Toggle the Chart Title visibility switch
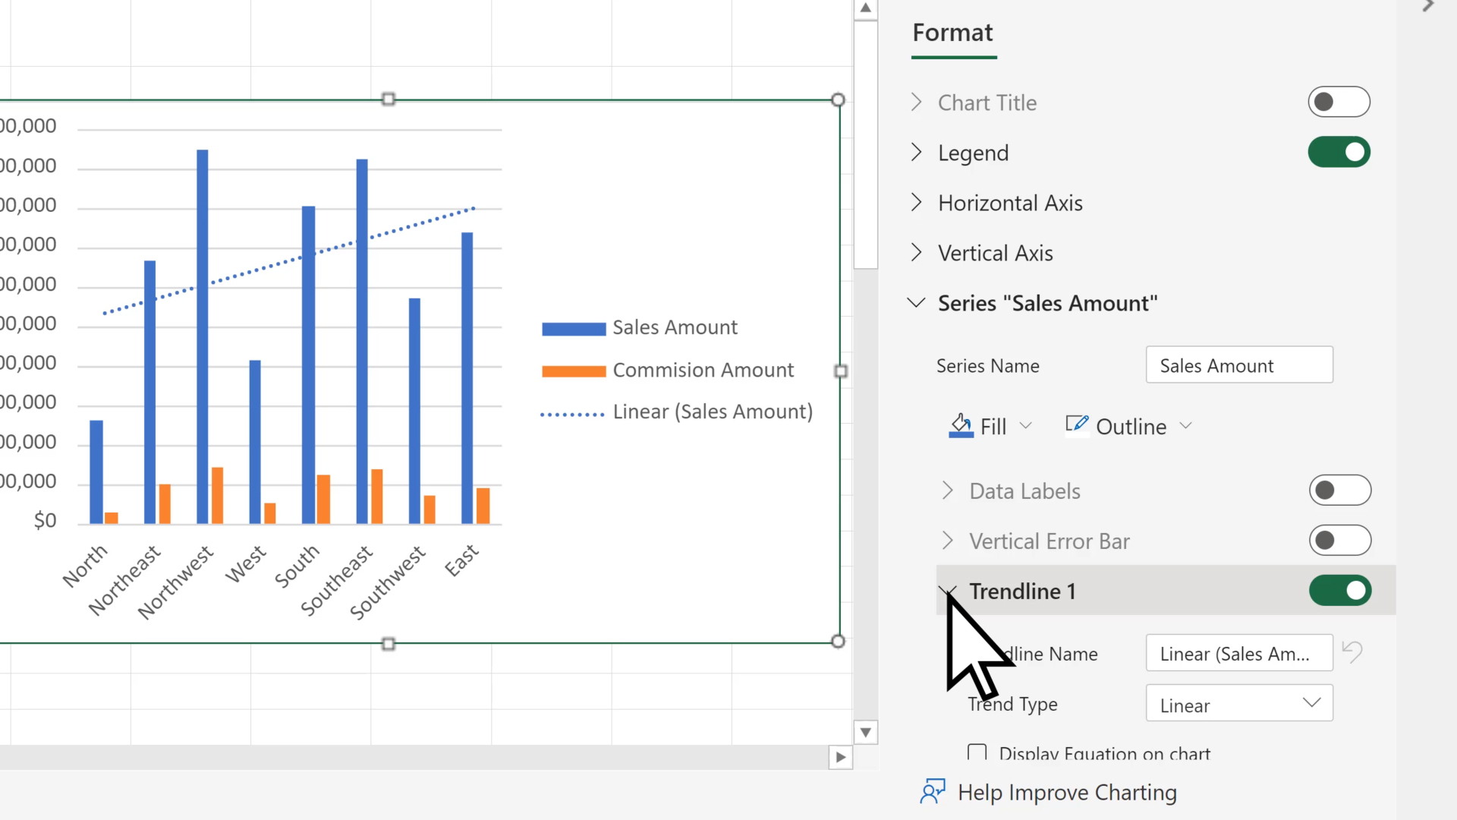This screenshot has height=820, width=1457. click(1340, 101)
